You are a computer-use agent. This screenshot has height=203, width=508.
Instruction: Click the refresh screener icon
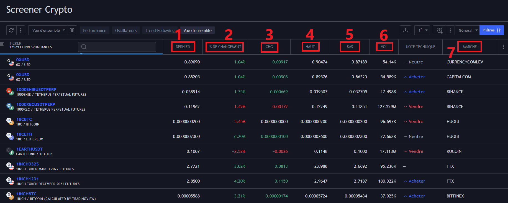11,30
